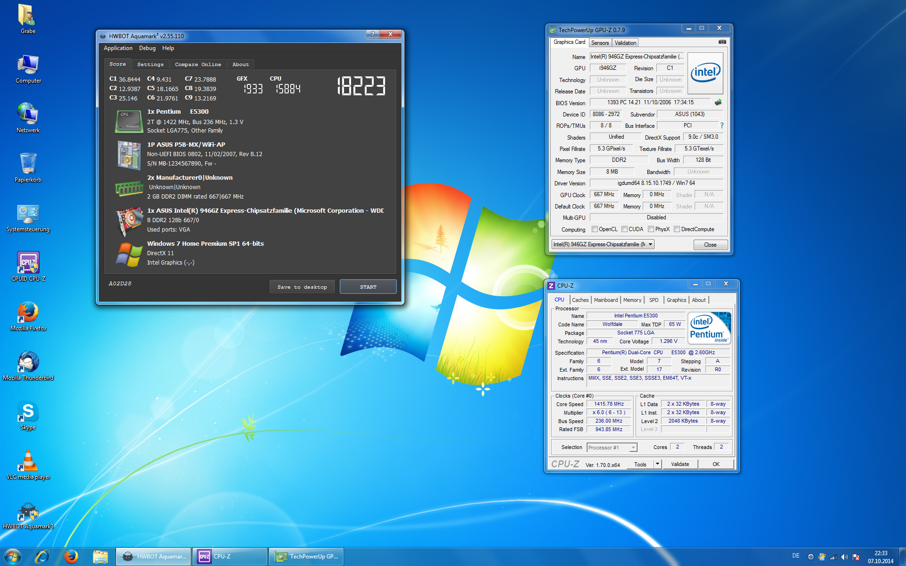This screenshot has height=566, width=906.
Task: Launch CPUID CPU-Z desktop shortcut
Action: pos(28,266)
